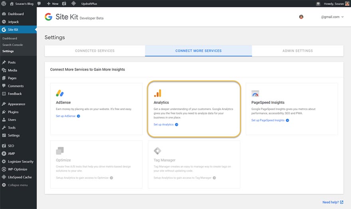
Task: Open LiteSpeed Cache sidebar menu
Action: coord(18,177)
